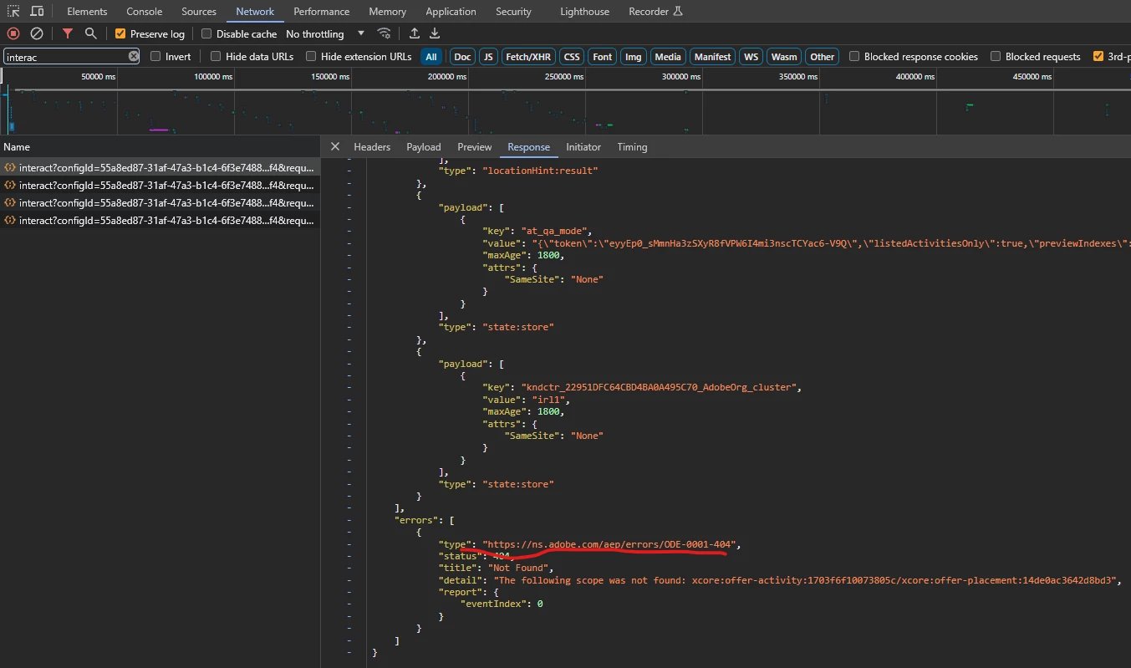1131x668 pixels.
Task: Click the inspect element picker icon
Action: (x=14, y=12)
